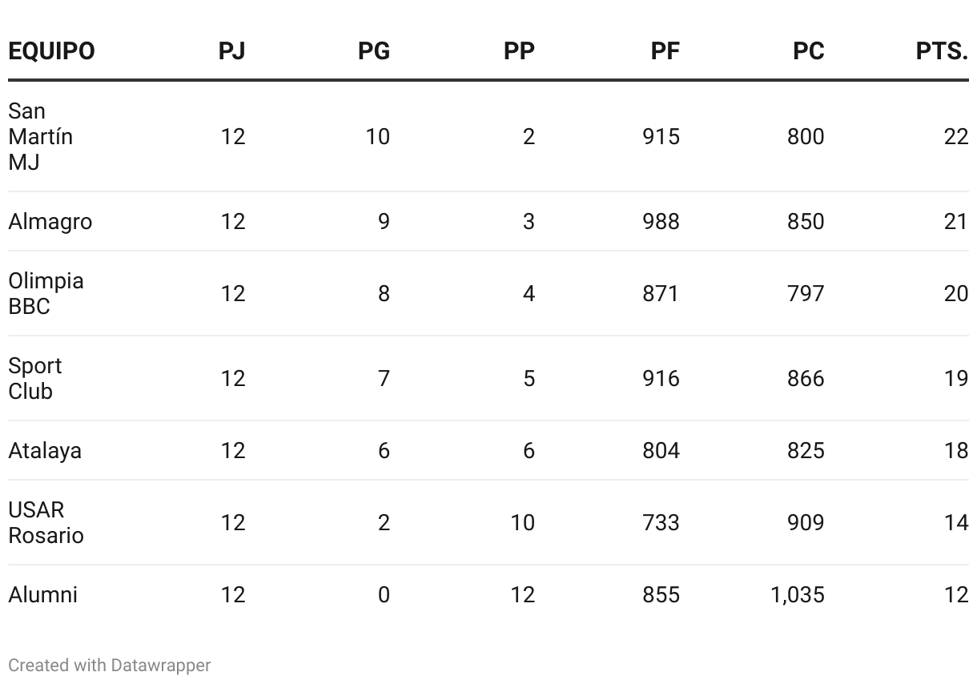Click the Sport Club team name
This screenshot has height=684, width=977.
(x=35, y=378)
